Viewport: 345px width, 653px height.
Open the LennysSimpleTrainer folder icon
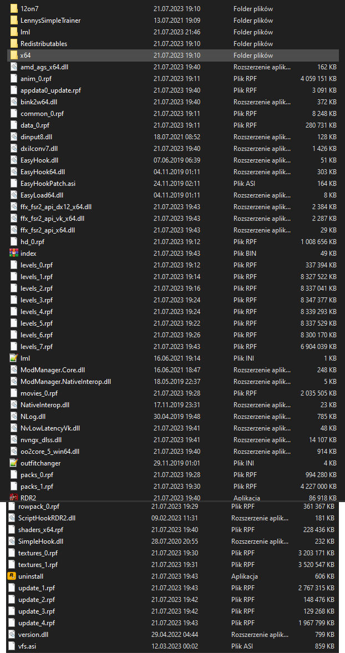click(14, 21)
